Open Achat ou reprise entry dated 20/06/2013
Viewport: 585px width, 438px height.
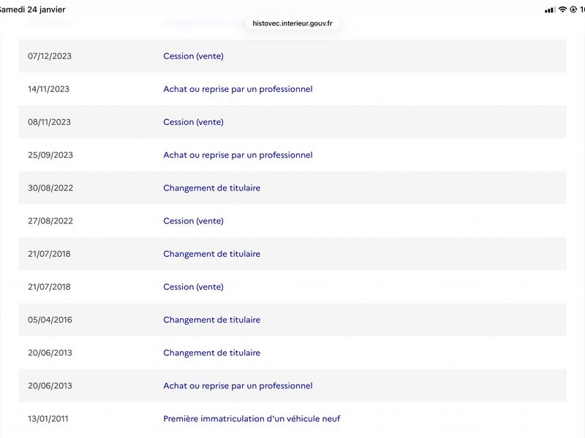pyautogui.click(x=238, y=385)
